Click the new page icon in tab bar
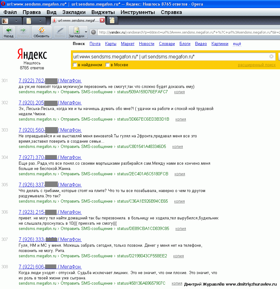Image resolution: width=280 pixels, height=289 pixels. pos(29,21)
